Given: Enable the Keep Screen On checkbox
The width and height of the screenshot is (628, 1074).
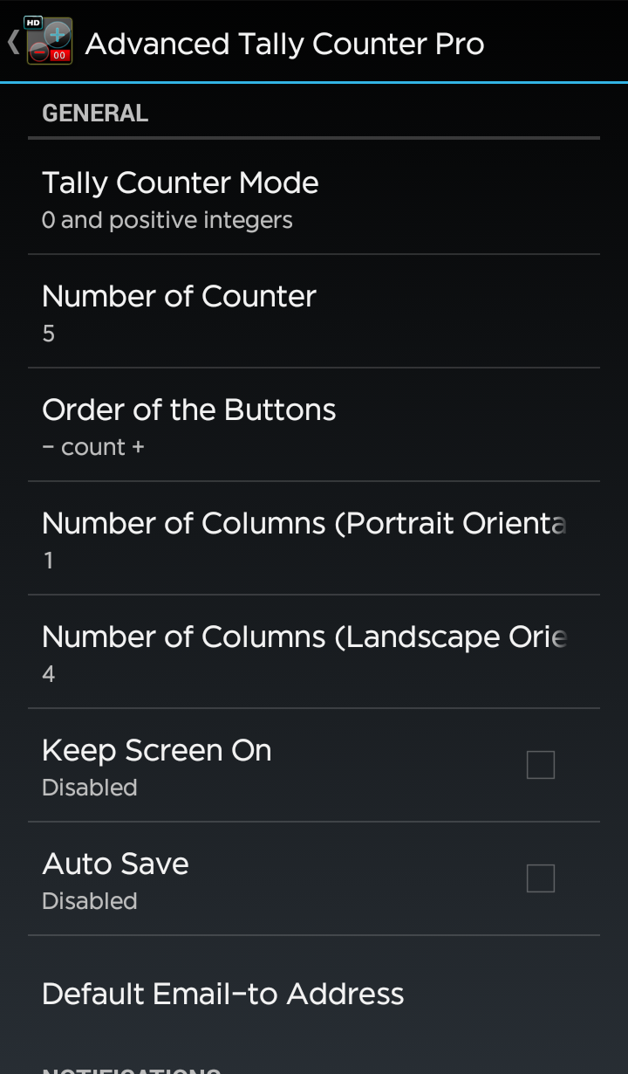Looking at the screenshot, I should pos(541,765).
